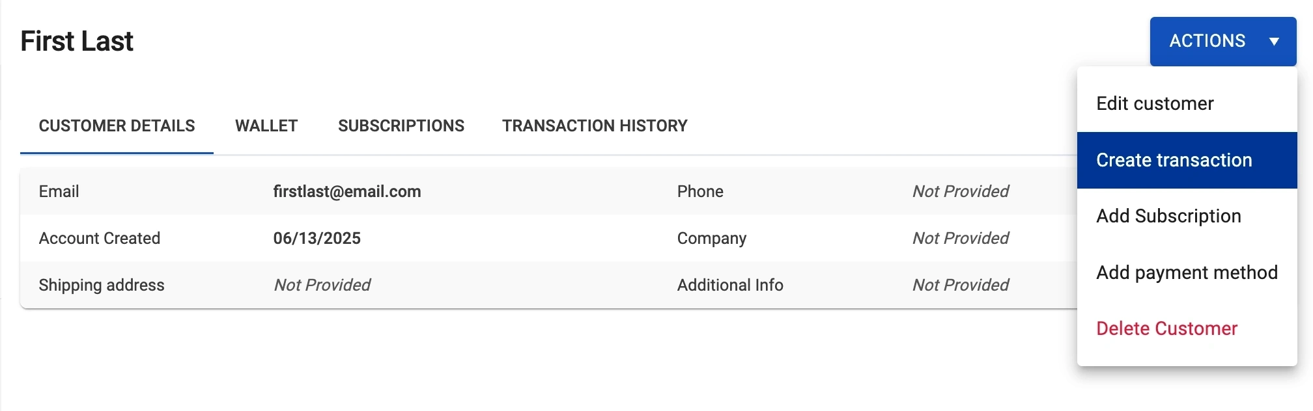Click the Shipping address label
Image resolution: width=1313 pixels, height=411 pixels.
pyautogui.click(x=102, y=285)
